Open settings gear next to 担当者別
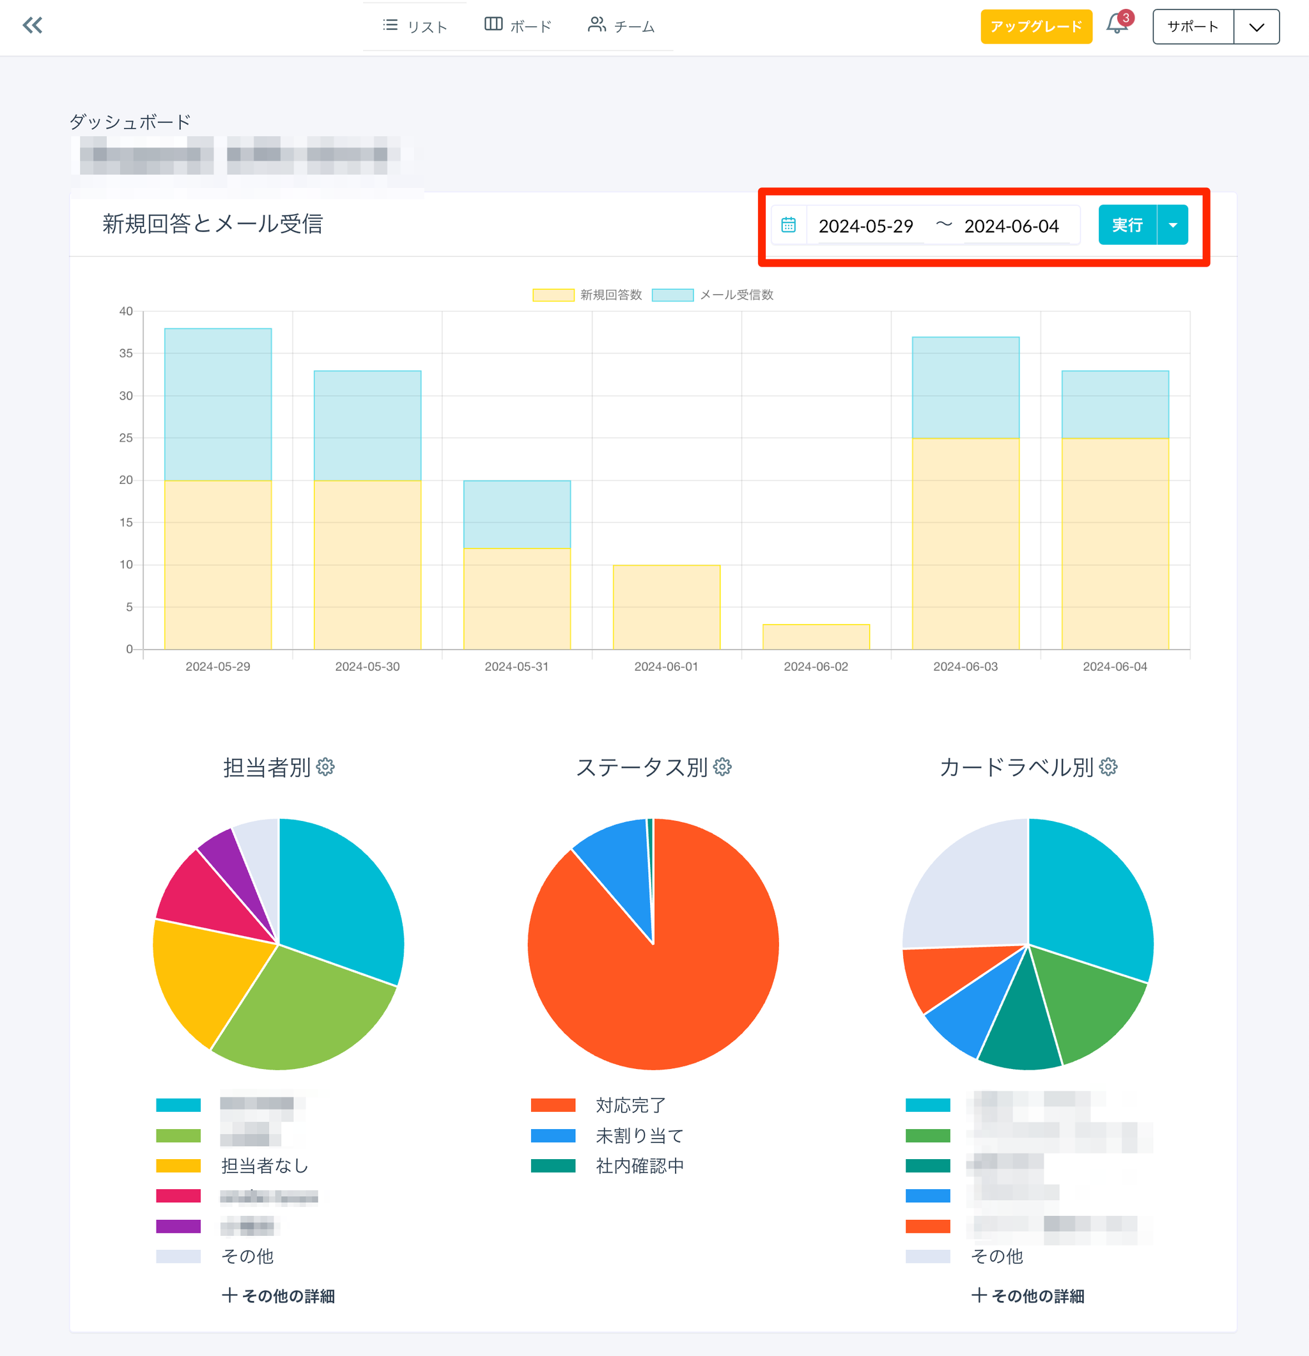Image resolution: width=1309 pixels, height=1356 pixels. coord(326,767)
